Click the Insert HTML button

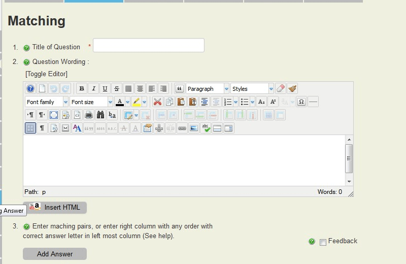(x=55, y=208)
